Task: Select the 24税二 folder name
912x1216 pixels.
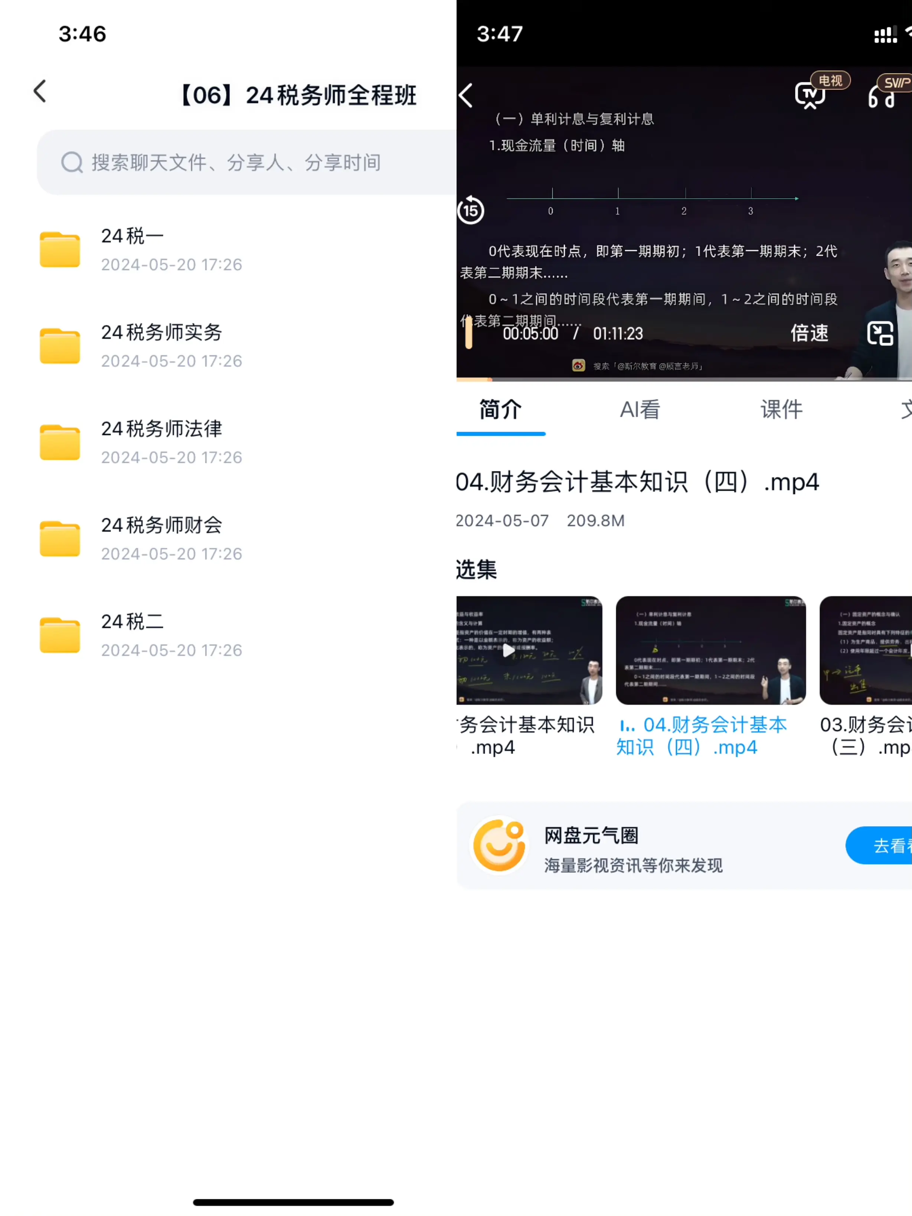Action: pos(133,621)
